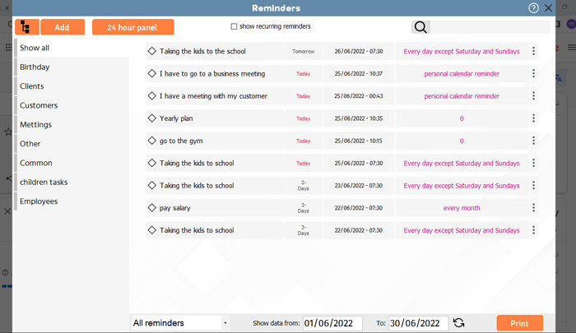Image resolution: width=576 pixels, height=333 pixels.
Task: Open the help question mark icon
Action: click(x=533, y=7)
